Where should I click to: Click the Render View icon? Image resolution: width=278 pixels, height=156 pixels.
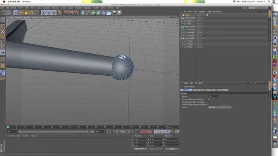[x=66, y=13]
